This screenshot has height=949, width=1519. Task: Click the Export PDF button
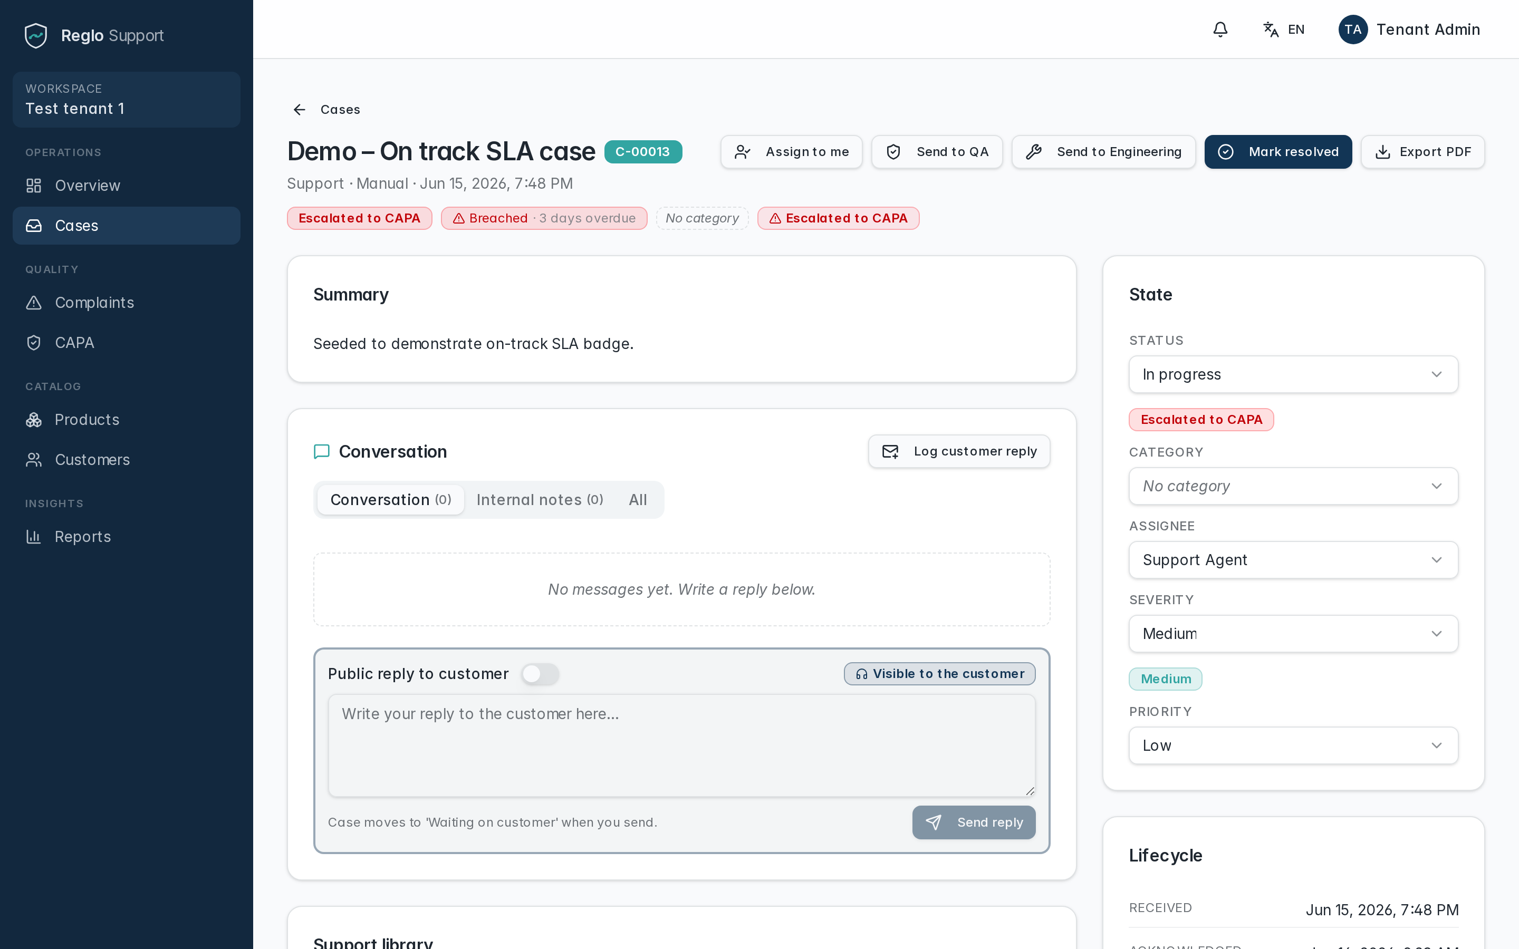(x=1422, y=152)
